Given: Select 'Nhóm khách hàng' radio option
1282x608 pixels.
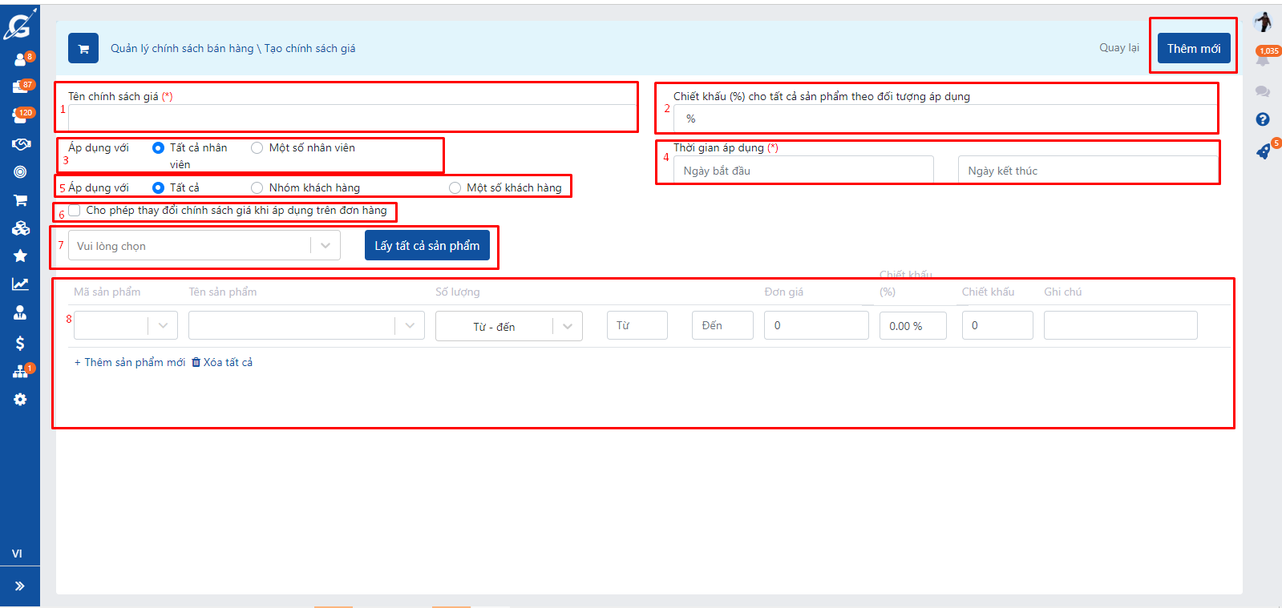Looking at the screenshot, I should point(257,188).
